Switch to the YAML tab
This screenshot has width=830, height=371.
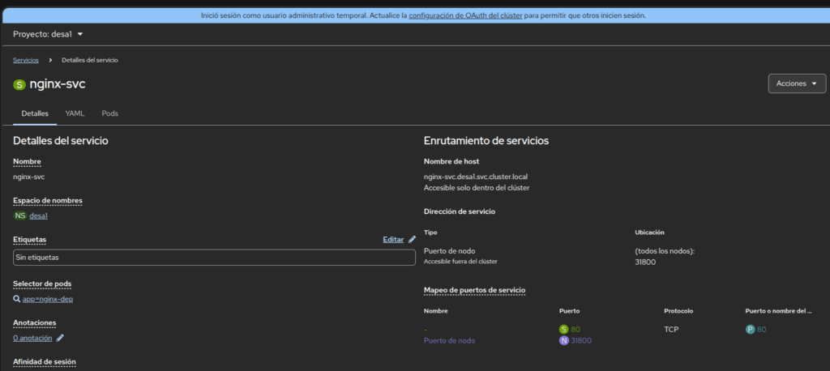coord(75,113)
